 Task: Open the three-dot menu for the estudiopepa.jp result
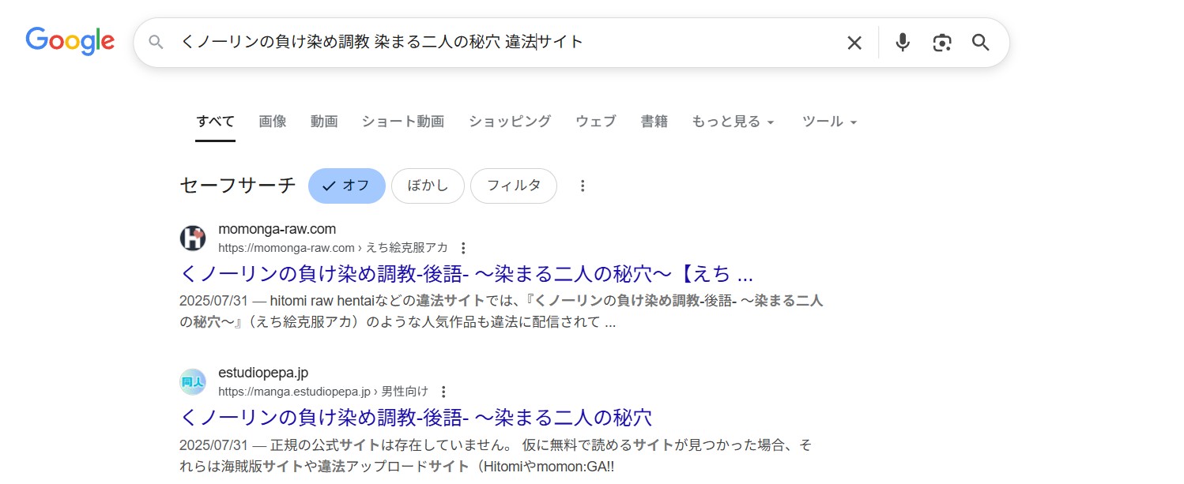(x=444, y=391)
